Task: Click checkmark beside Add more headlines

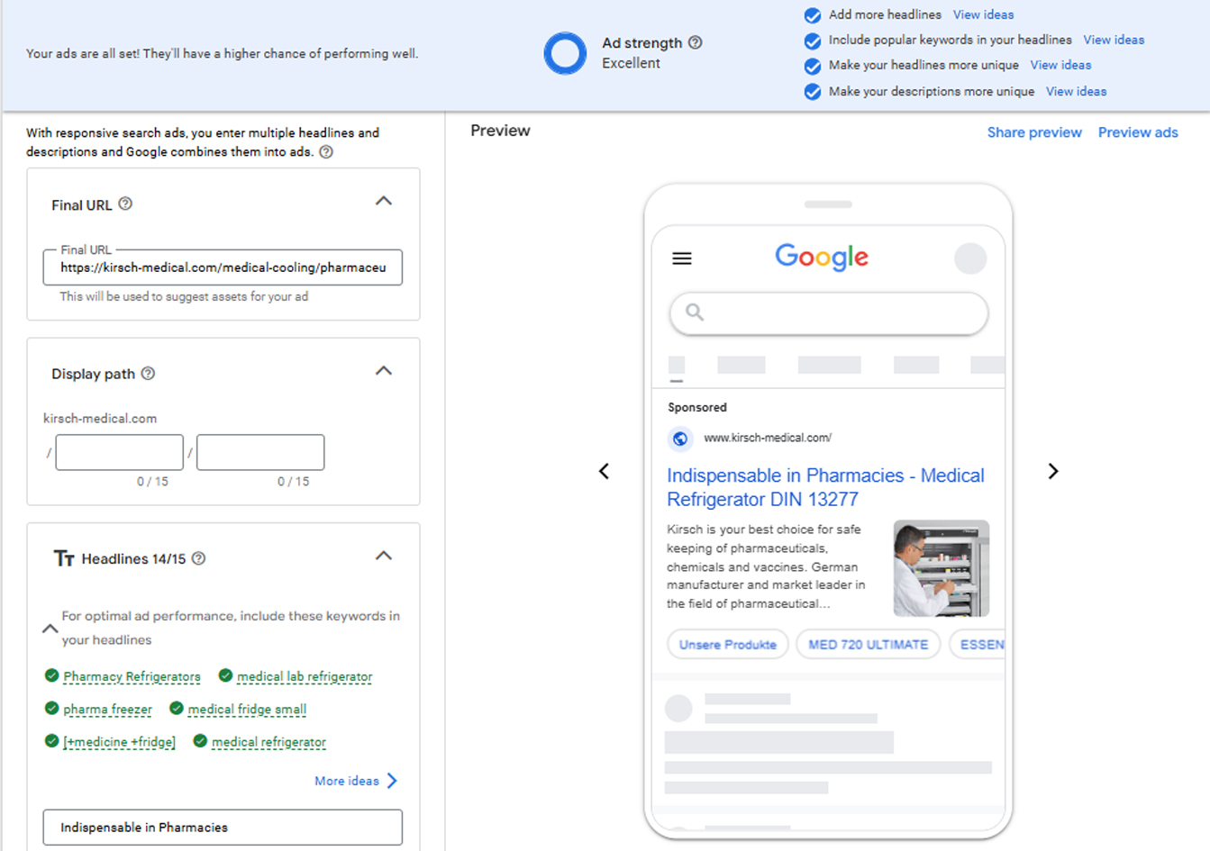Action: click(812, 15)
